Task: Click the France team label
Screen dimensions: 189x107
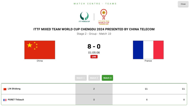Action: point(148,61)
